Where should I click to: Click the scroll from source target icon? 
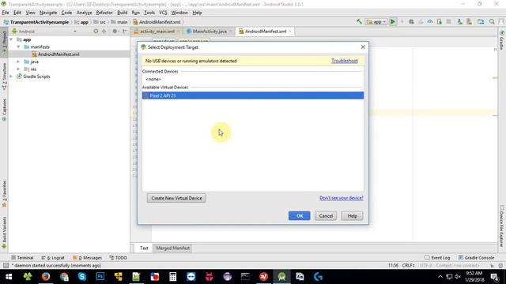click(x=96, y=32)
